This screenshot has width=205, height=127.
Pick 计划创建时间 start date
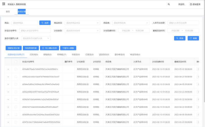pos(126,31)
